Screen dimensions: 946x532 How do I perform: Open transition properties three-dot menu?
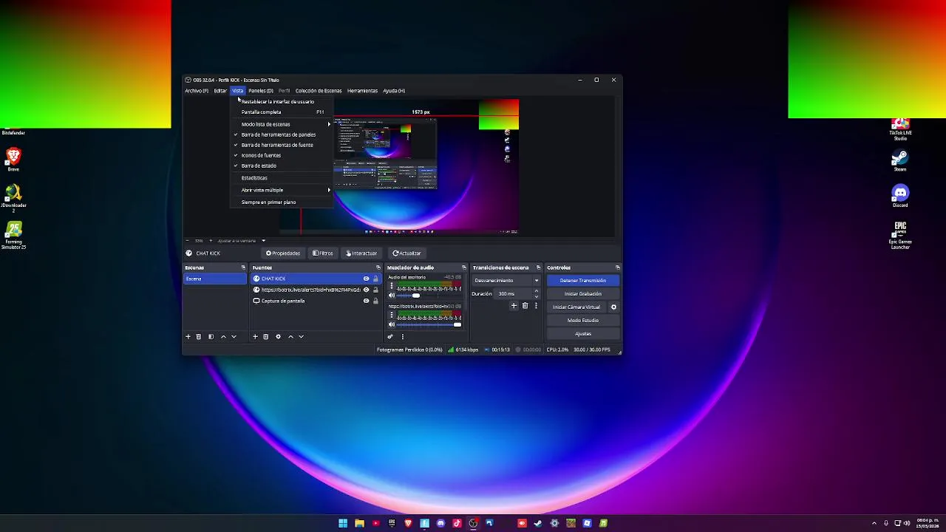coord(536,306)
